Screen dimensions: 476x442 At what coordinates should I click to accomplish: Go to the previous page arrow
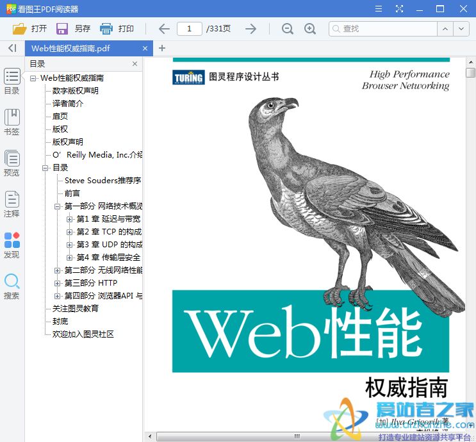(x=164, y=29)
